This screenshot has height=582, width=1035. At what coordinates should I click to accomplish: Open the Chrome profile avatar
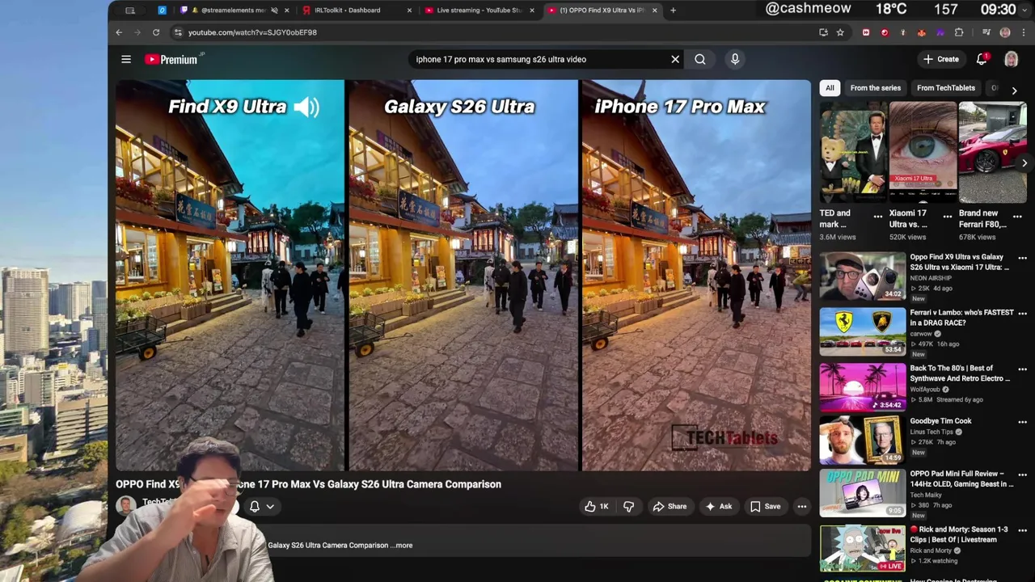point(1005,32)
